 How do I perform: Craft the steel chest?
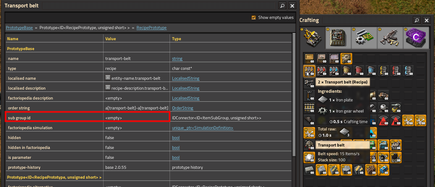(x=334, y=59)
